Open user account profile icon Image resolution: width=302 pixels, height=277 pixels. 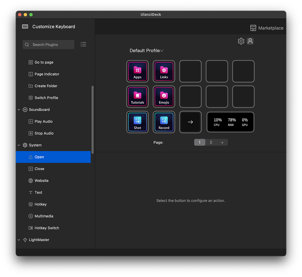(250, 41)
